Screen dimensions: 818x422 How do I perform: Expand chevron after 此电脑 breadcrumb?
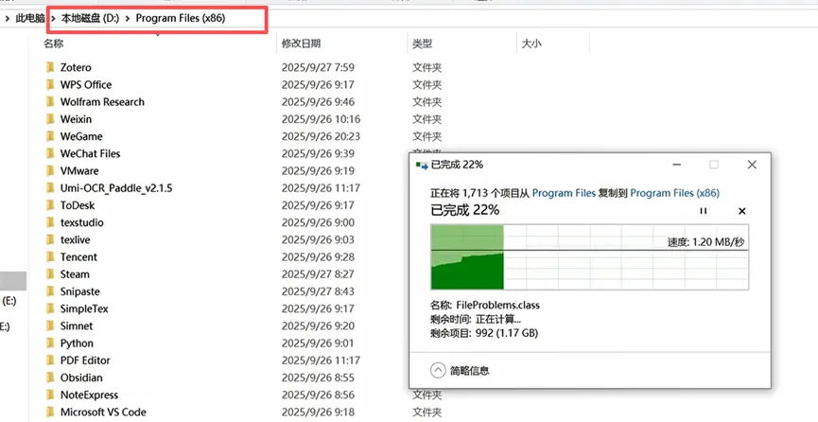pyautogui.click(x=53, y=19)
